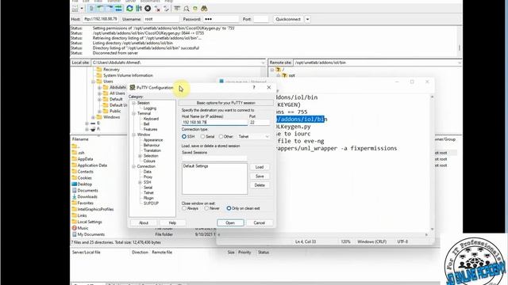Click the disconnect from server icon
This screenshot has height=285, width=508.
[x=157, y=9]
